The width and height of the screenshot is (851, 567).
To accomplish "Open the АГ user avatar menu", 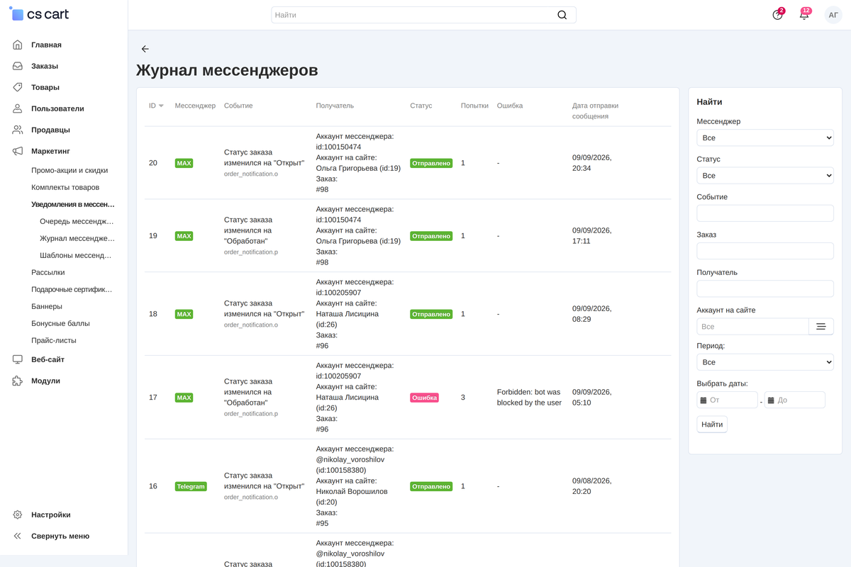I will (x=833, y=15).
